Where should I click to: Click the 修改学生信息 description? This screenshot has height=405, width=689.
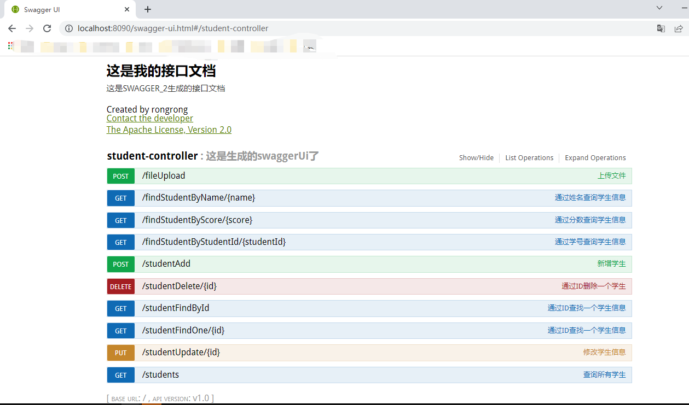coord(605,353)
